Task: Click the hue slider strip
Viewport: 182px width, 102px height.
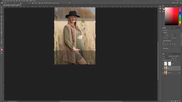Action: (180, 16)
